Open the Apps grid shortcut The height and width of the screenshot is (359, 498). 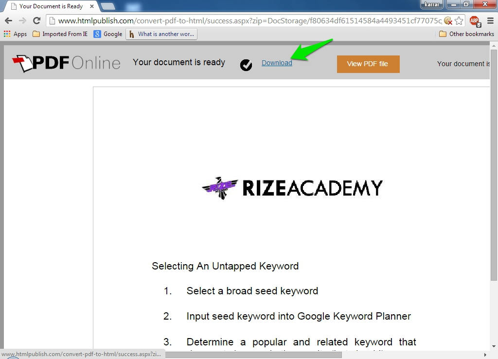click(15, 34)
